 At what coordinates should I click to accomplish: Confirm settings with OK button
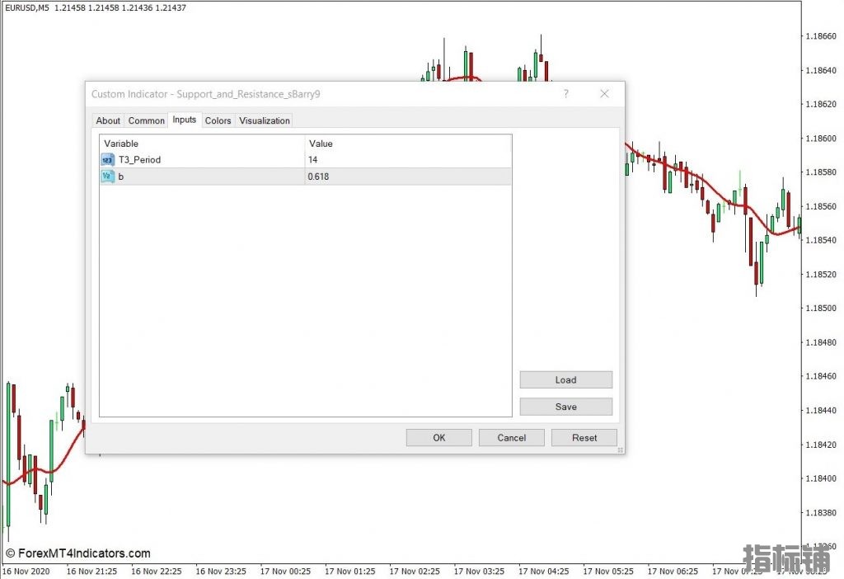pyautogui.click(x=438, y=438)
